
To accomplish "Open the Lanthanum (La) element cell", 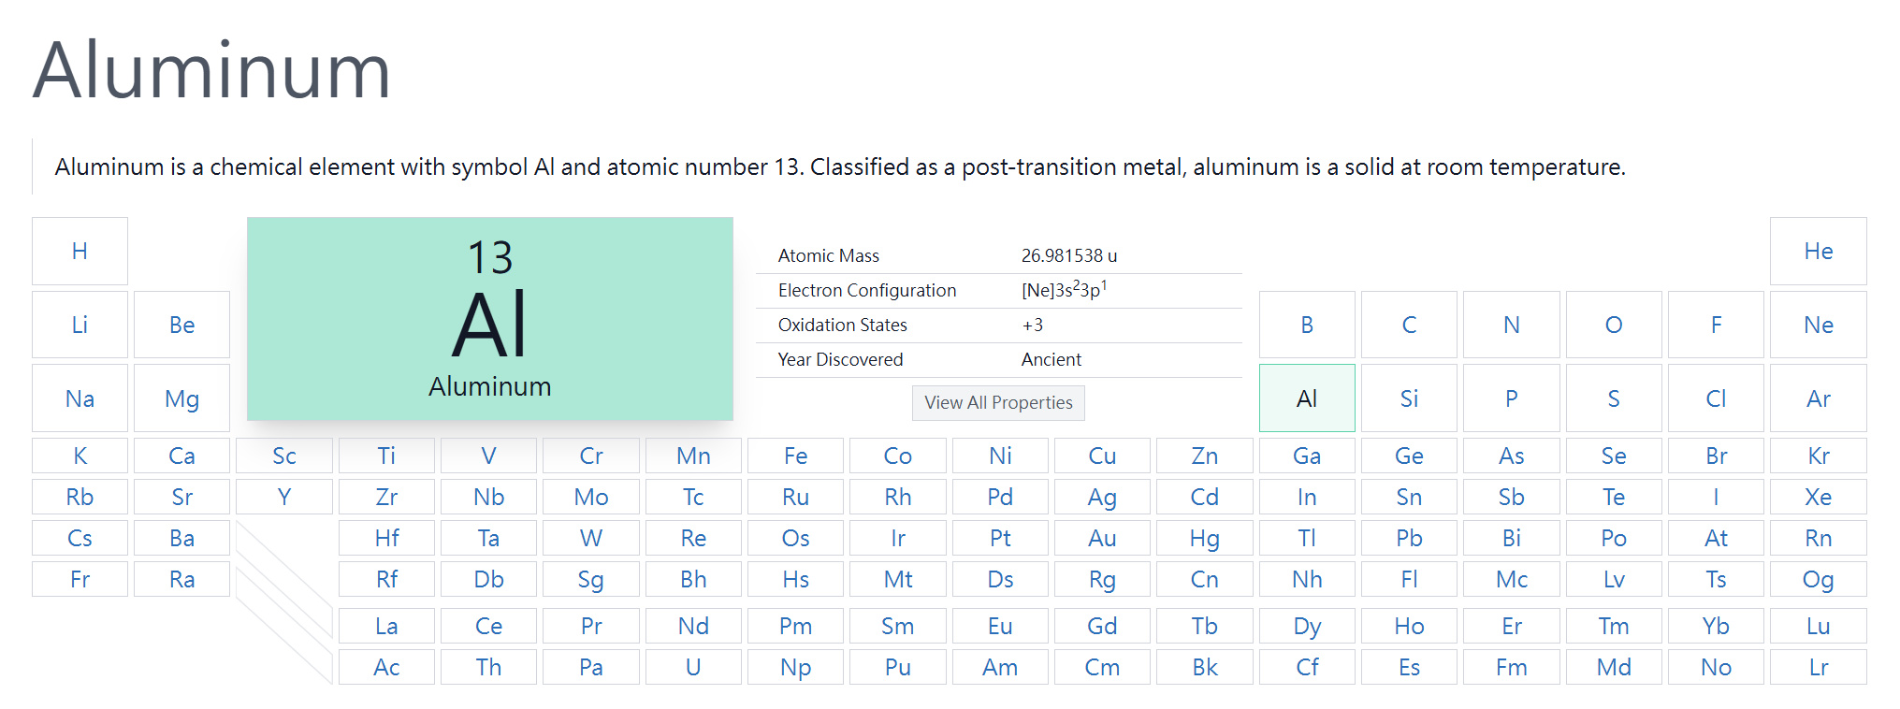I will click(386, 626).
